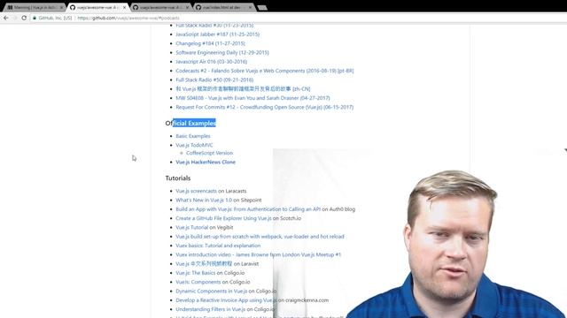
Task: Switch to the vue/index.html at dev tab
Action: tap(223, 7)
